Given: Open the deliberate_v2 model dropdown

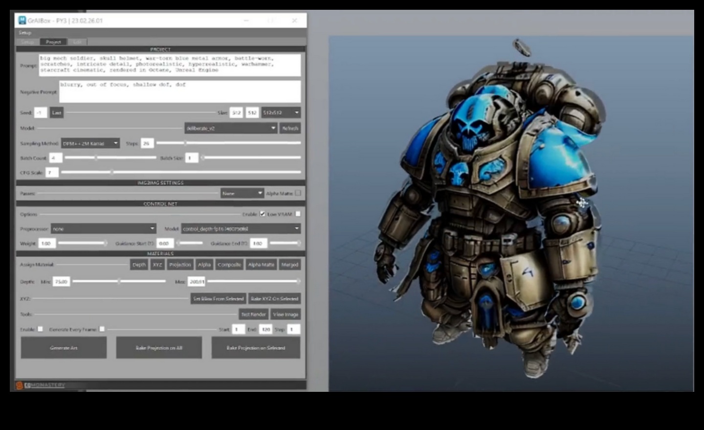Looking at the screenshot, I should coord(231,128).
